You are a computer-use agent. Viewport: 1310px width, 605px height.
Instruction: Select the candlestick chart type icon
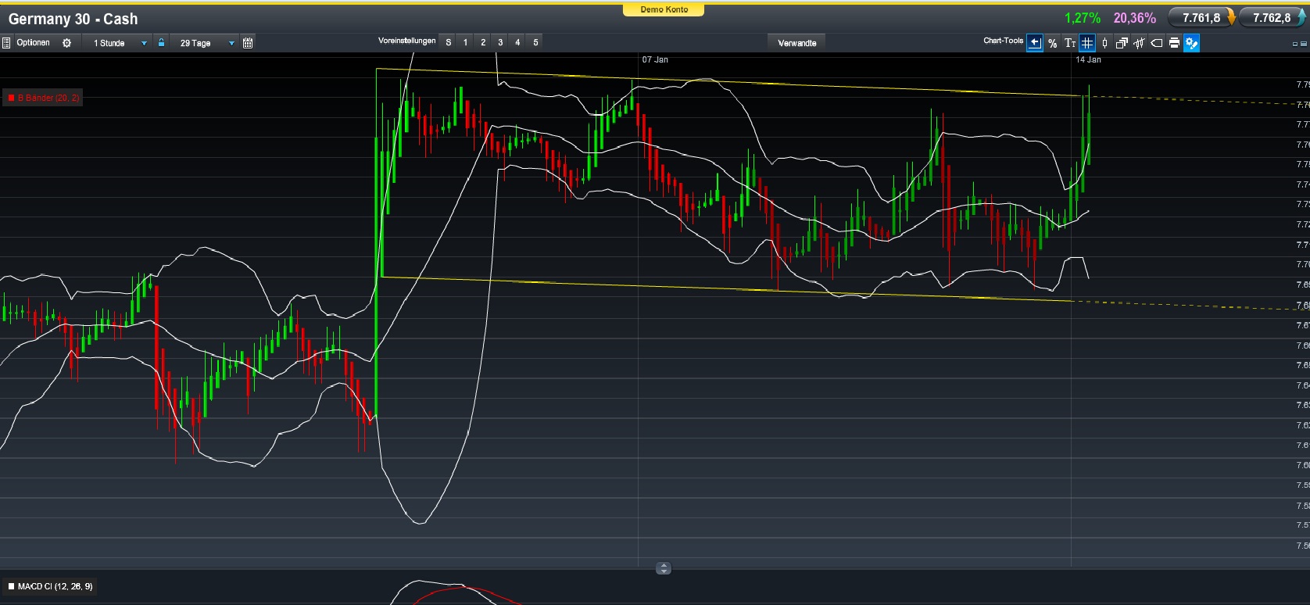(1104, 43)
